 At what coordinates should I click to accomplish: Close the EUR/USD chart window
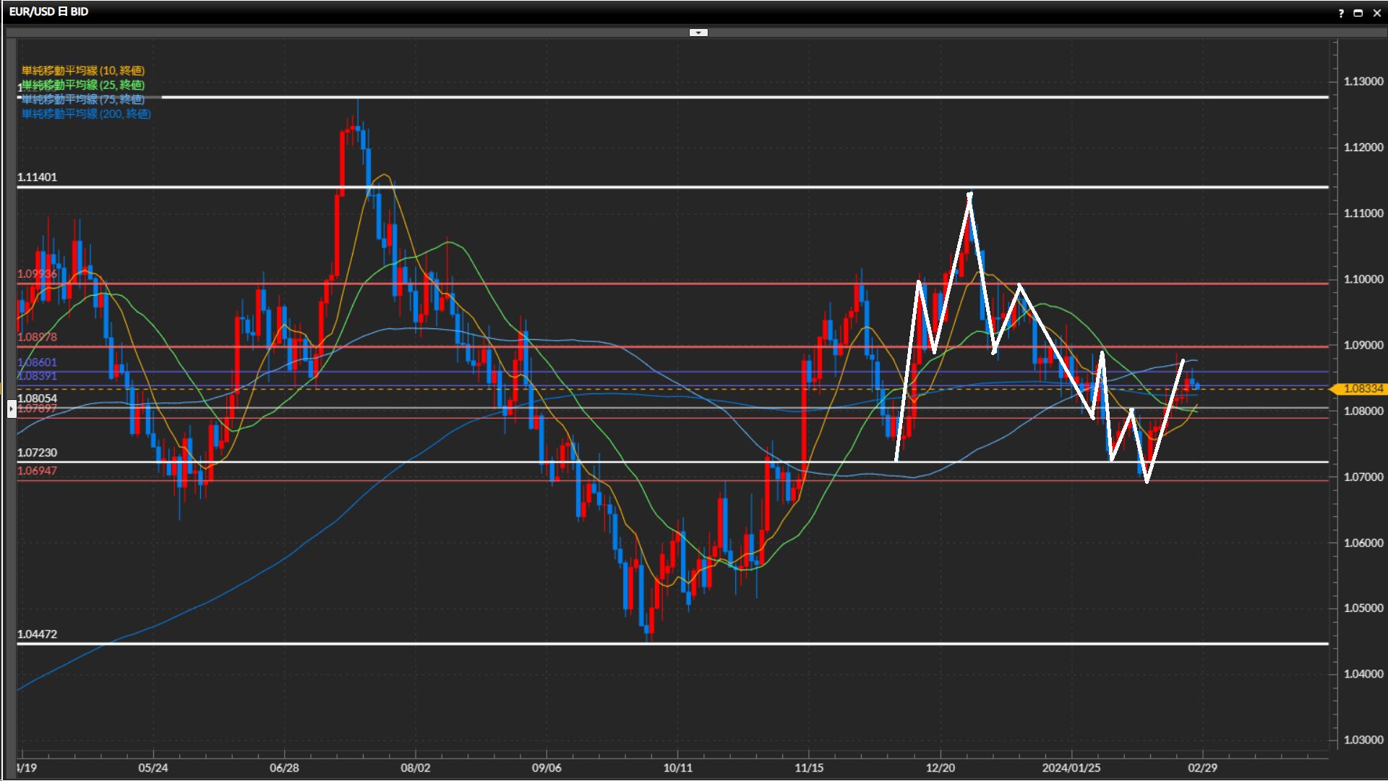(1376, 13)
